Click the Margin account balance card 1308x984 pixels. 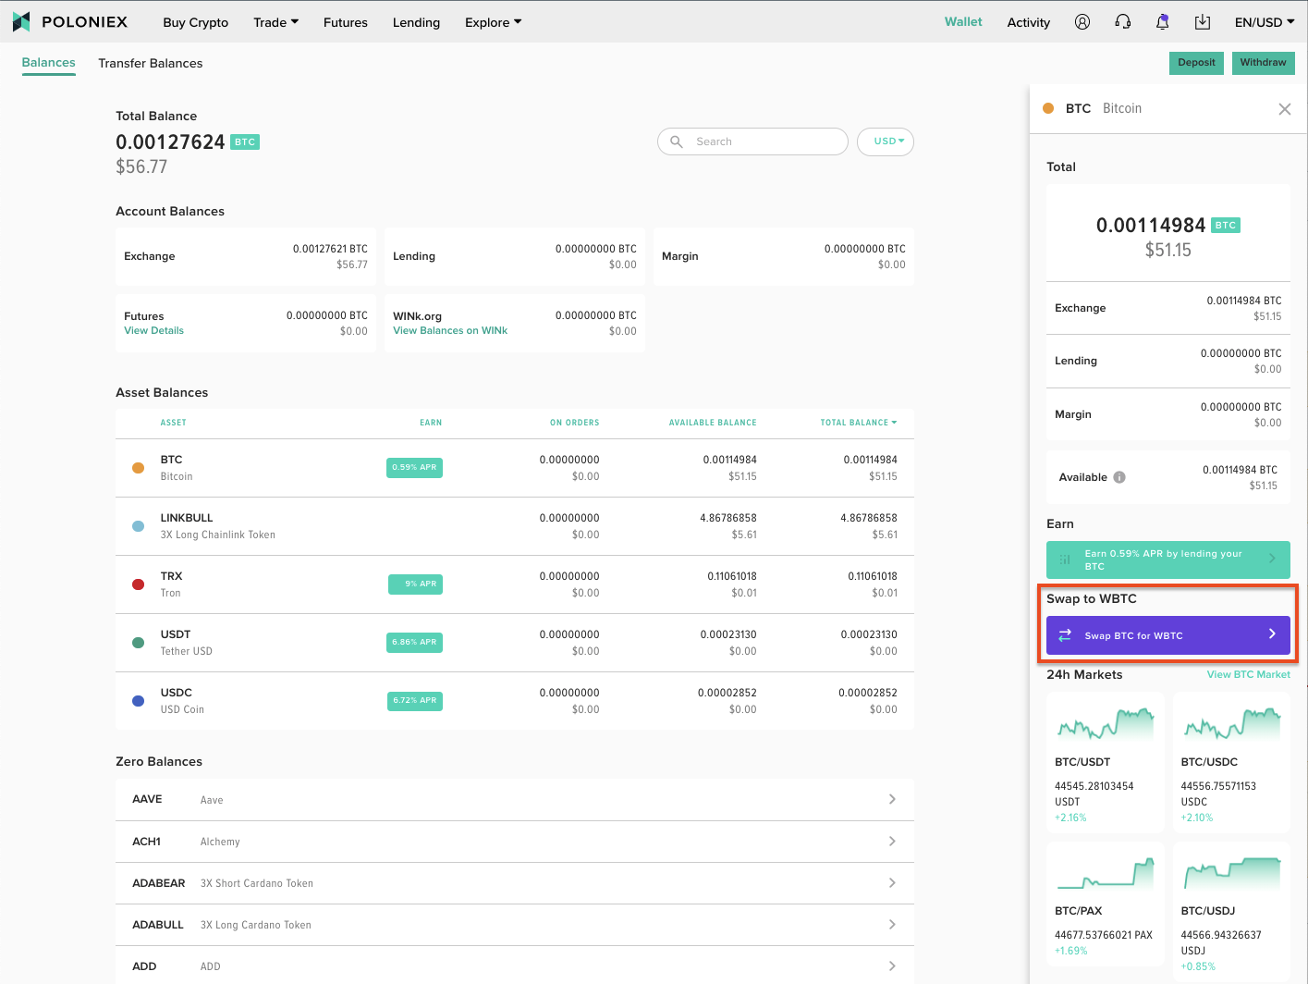(784, 256)
